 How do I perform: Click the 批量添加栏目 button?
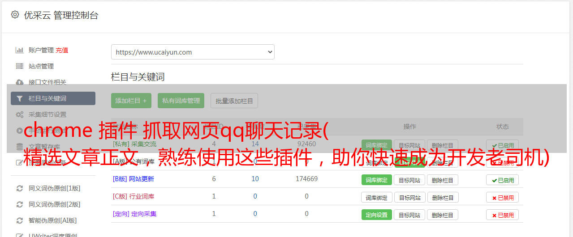[234, 101]
